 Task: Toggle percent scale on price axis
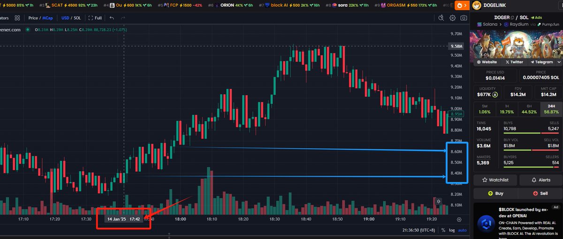pyautogui.click(x=443, y=231)
